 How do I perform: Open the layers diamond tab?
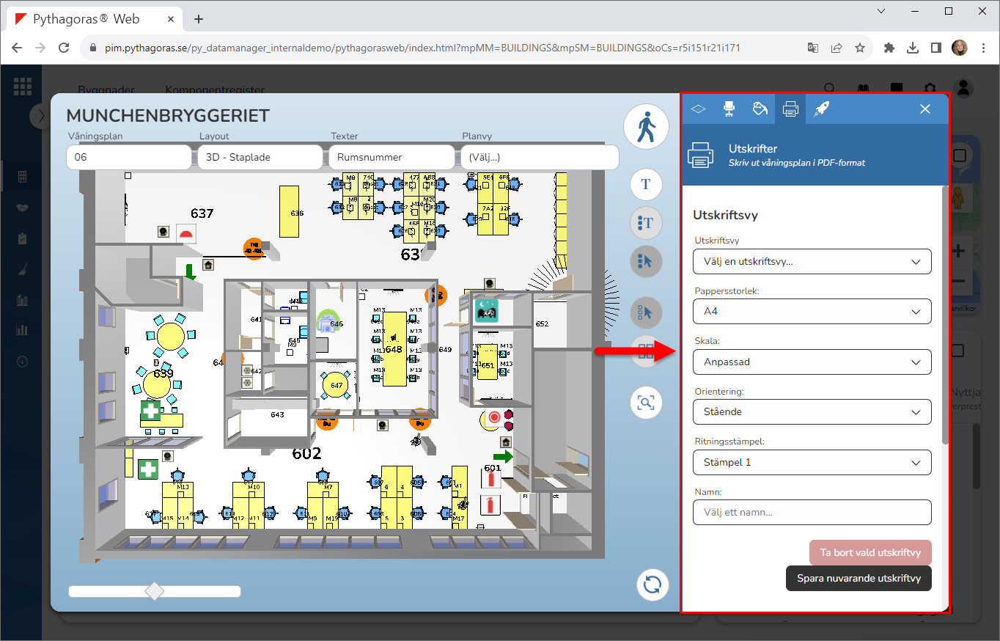pyautogui.click(x=698, y=109)
